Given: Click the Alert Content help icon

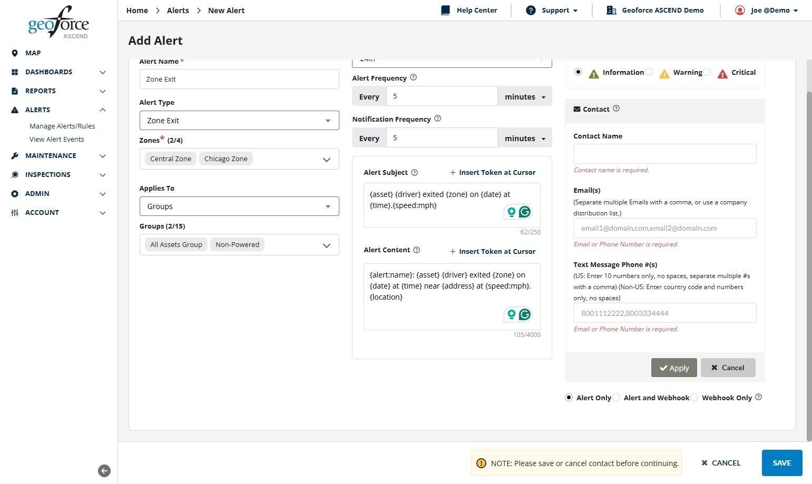Looking at the screenshot, I should point(416,250).
